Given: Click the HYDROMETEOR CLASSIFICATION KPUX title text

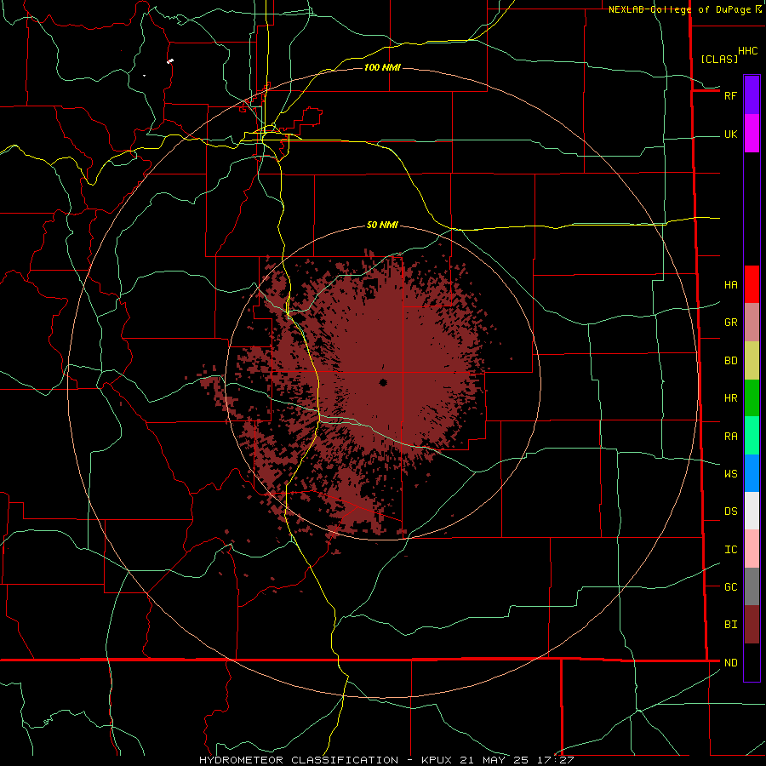Looking at the screenshot, I should 386,760.
